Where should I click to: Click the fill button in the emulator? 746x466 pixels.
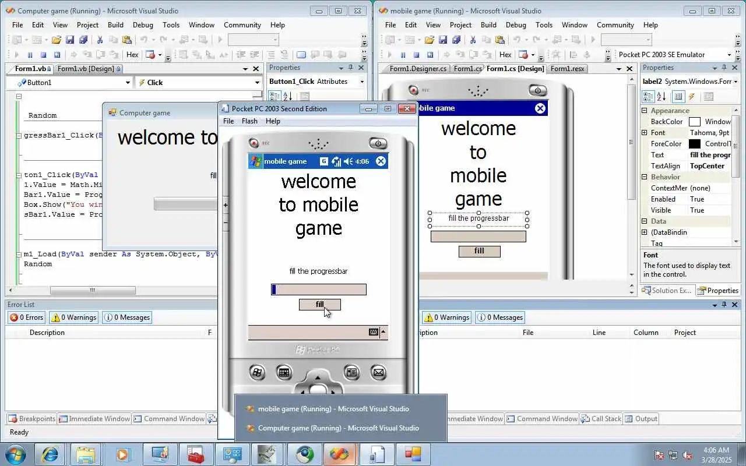coord(320,305)
